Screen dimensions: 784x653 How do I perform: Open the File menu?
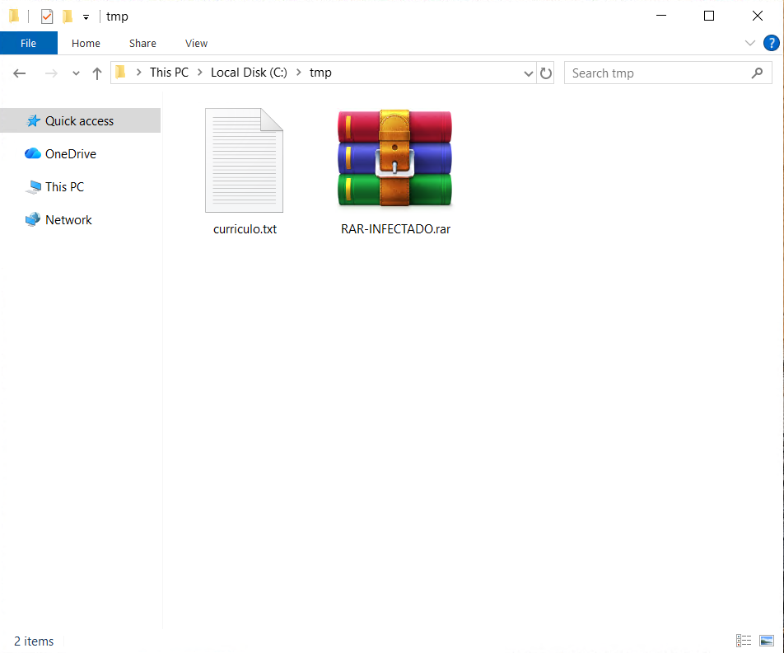[x=28, y=43]
